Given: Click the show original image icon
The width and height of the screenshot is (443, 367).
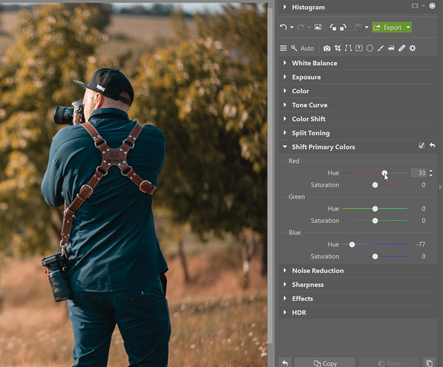Looking at the screenshot, I should 318,27.
